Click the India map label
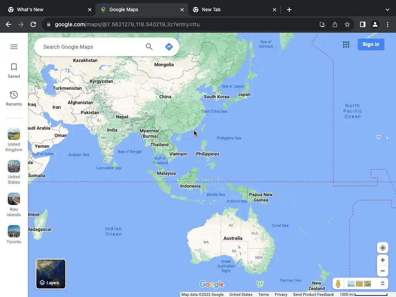The height and width of the screenshot is (297, 396). click(x=112, y=130)
